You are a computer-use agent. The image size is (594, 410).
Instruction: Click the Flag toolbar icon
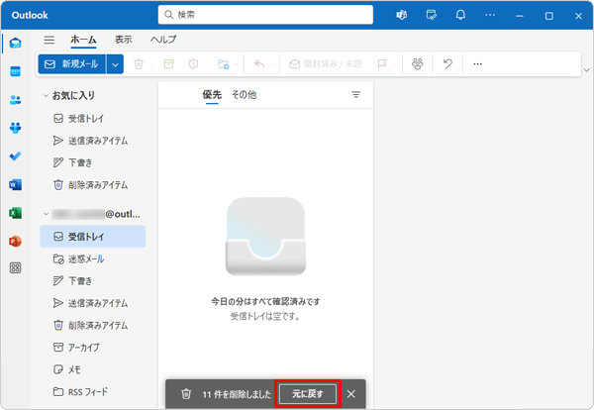click(x=382, y=64)
